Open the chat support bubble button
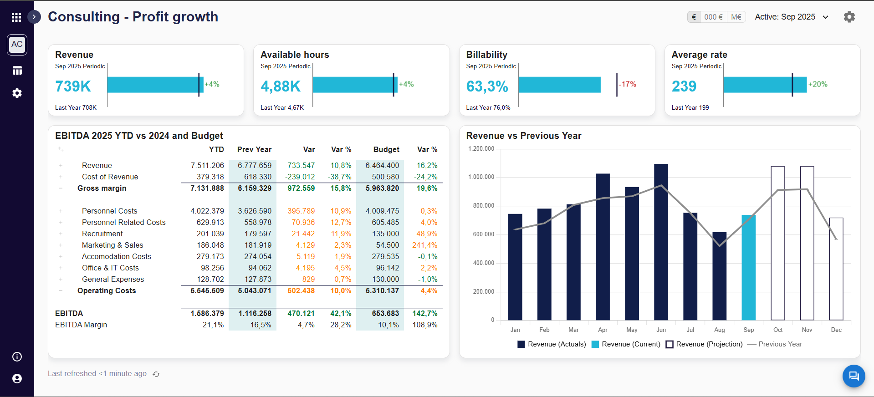Viewport: 874px width, 397px height. pos(854,376)
